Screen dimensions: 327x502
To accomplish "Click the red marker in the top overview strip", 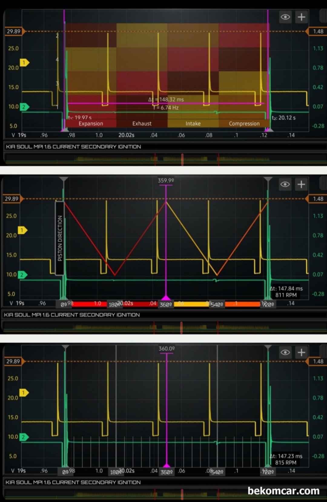I will coord(182,159).
